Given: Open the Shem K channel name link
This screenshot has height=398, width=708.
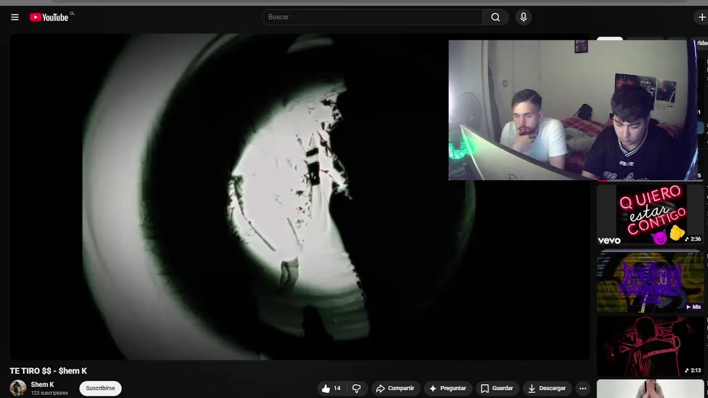Looking at the screenshot, I should [43, 385].
